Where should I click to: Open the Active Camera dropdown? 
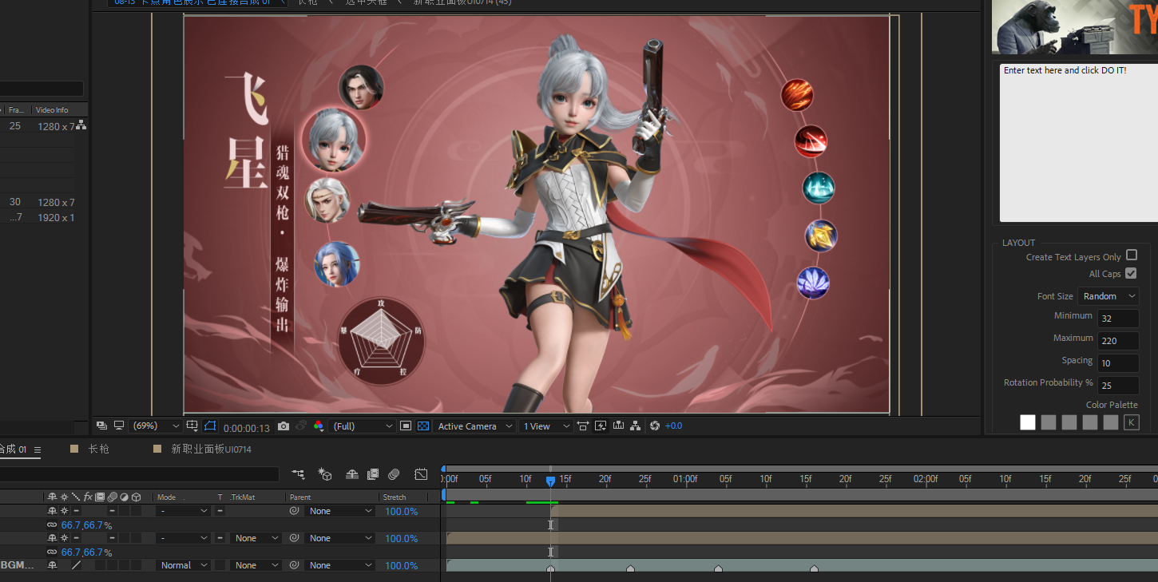click(x=474, y=426)
